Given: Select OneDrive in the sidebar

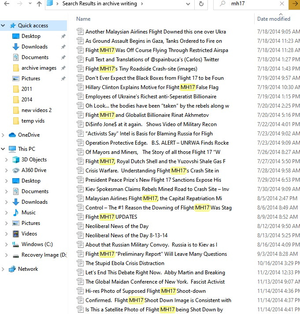Looking at the screenshot, I should (x=29, y=135).
